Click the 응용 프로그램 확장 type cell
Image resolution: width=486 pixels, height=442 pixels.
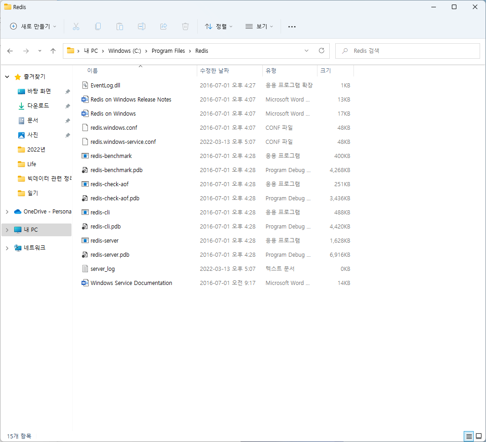(x=289, y=85)
